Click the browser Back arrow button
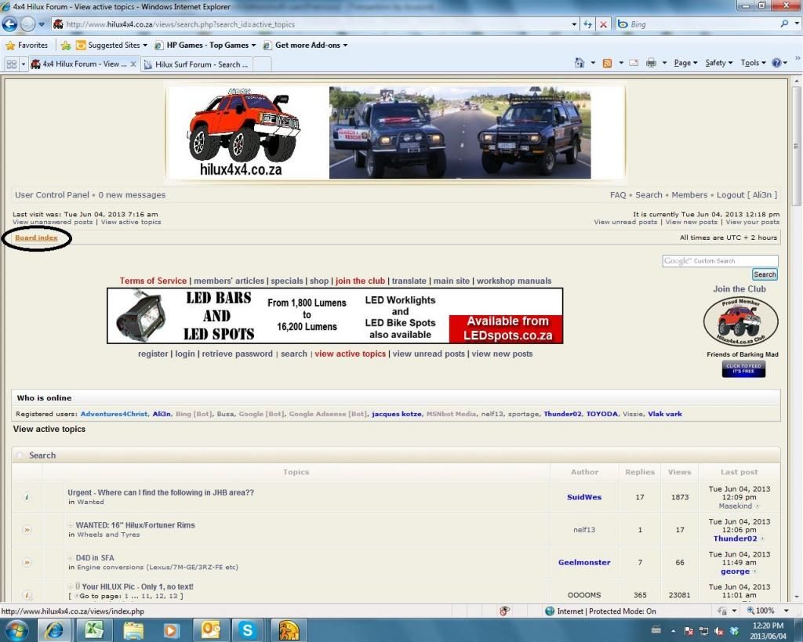This screenshot has height=642, width=803. pyautogui.click(x=9, y=24)
